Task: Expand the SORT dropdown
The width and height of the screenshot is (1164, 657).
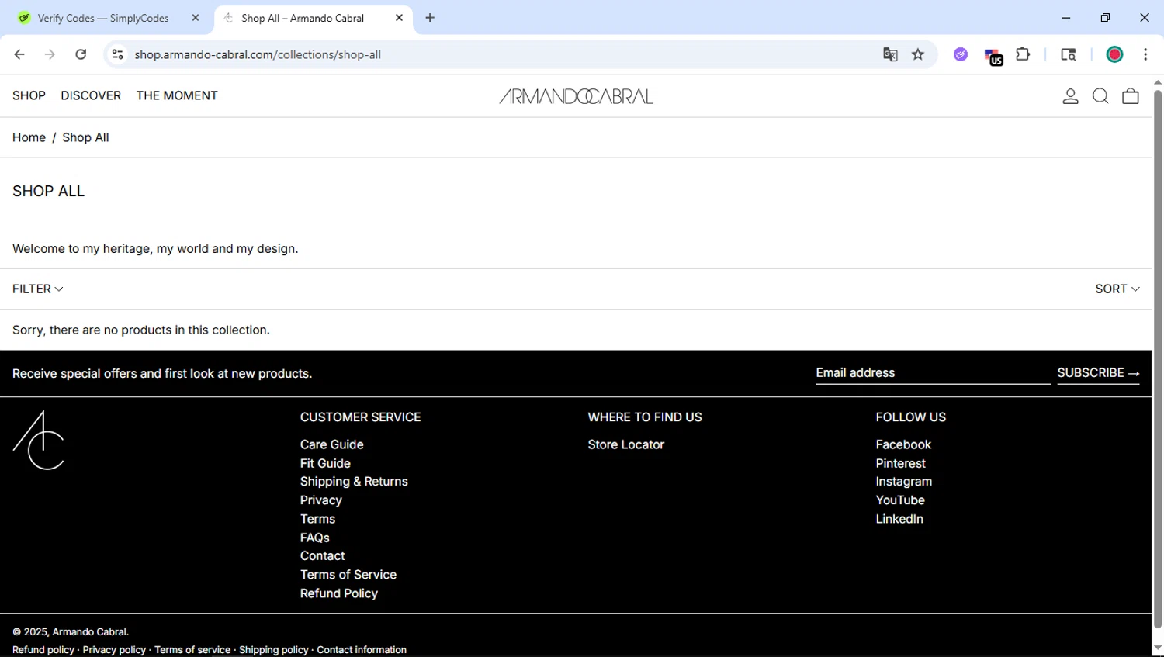Action: pos(1117,289)
